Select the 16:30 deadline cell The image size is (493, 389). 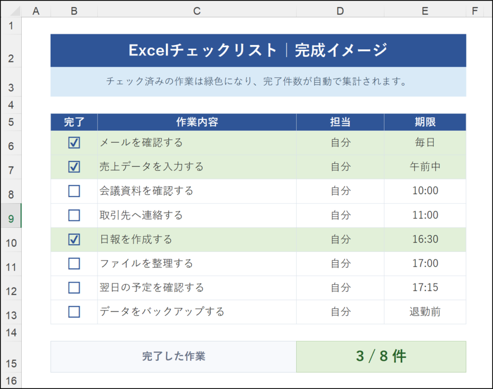tap(425, 240)
